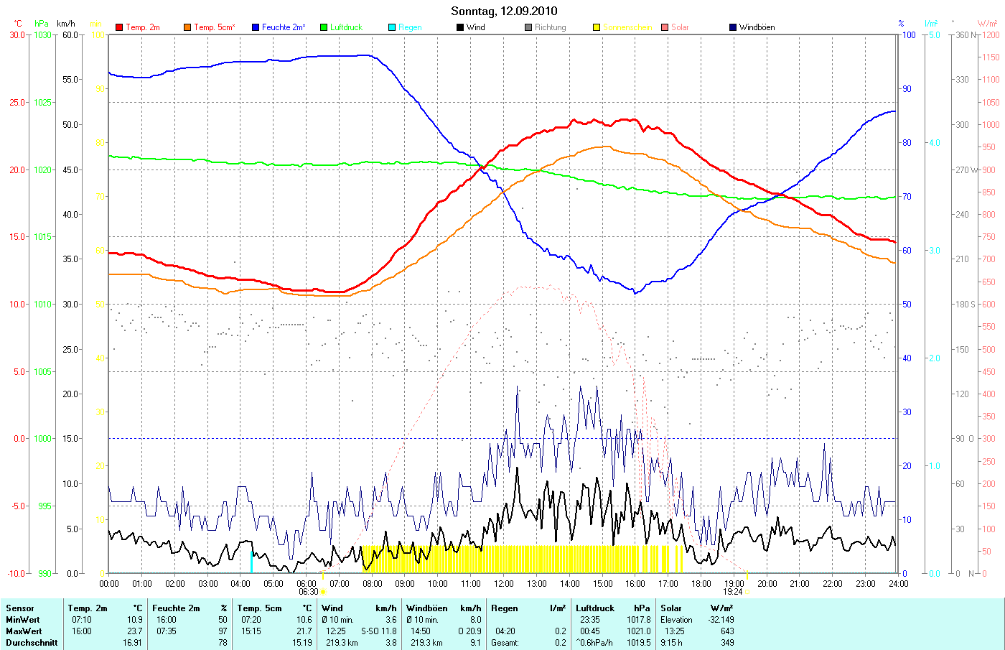The height and width of the screenshot is (650, 1005).
Task: Click the cyan Regen legend square
Action: 392,27
